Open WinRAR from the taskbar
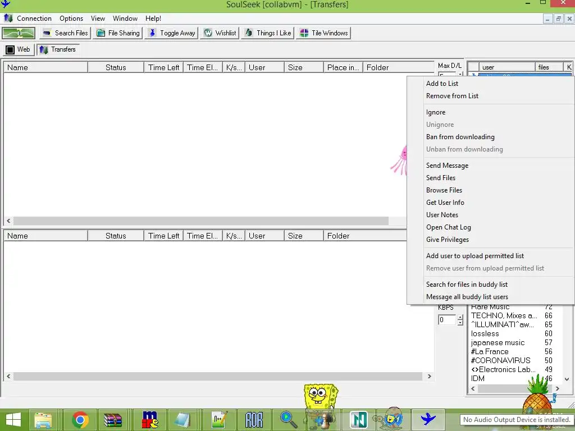The width and height of the screenshot is (575, 431). 112,420
